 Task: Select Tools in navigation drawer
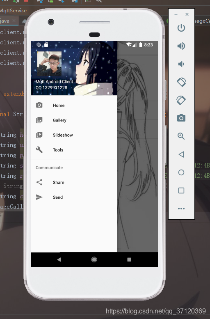point(74,150)
